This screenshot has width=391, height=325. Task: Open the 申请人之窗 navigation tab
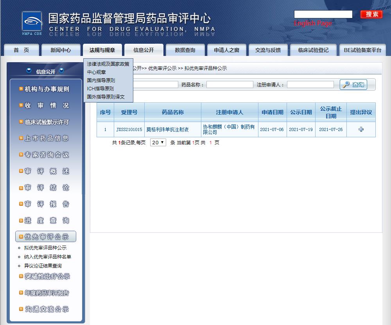[227, 50]
